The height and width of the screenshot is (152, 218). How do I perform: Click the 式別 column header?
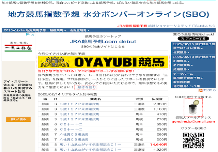point(139,99)
